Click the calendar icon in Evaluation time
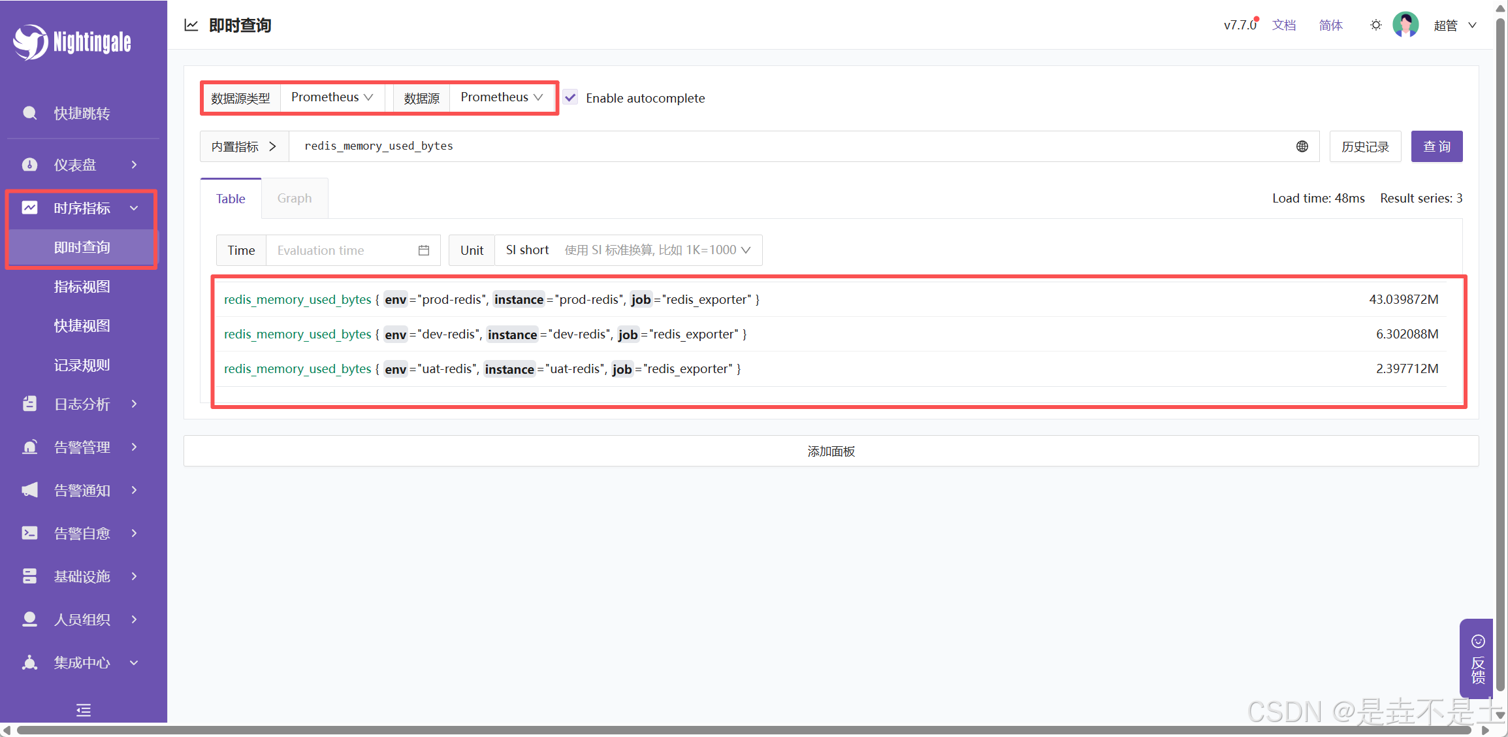 [424, 250]
